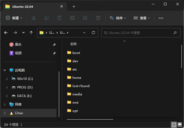
Task: Click the Paste clipboard icon
Action: [60, 18]
